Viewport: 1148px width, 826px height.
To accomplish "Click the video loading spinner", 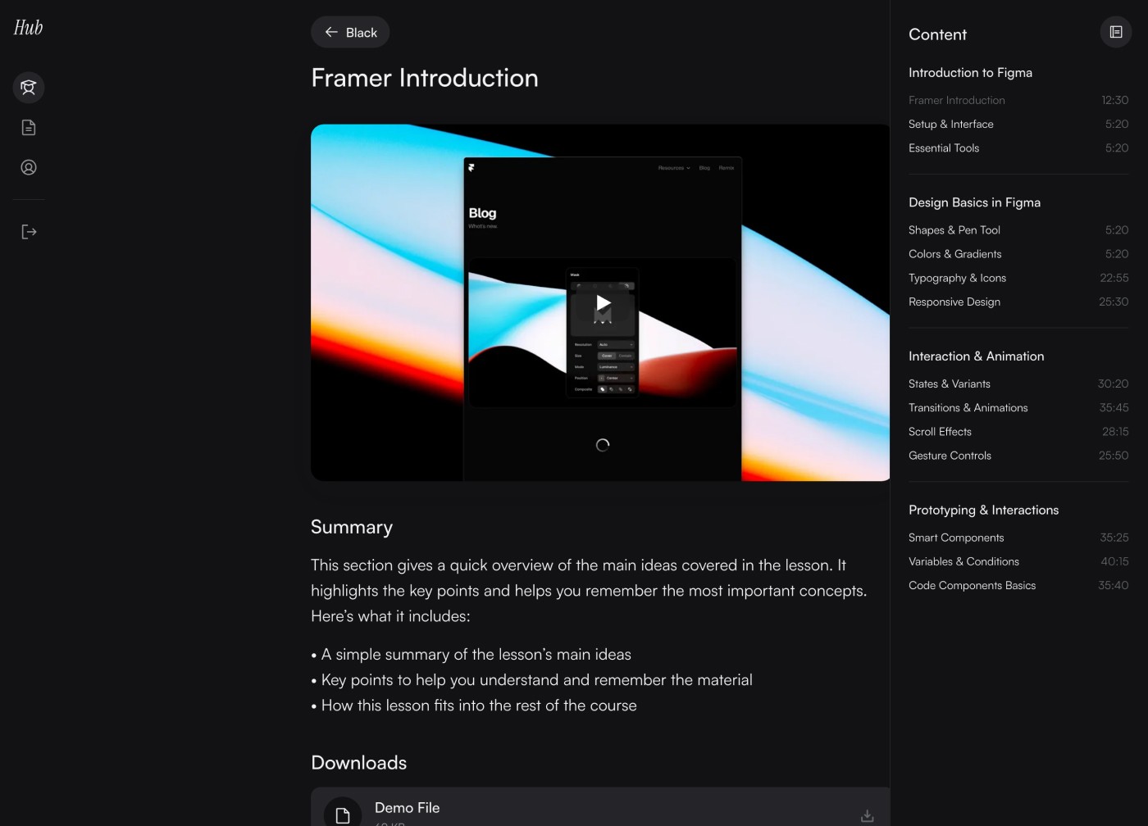I will pos(603,445).
